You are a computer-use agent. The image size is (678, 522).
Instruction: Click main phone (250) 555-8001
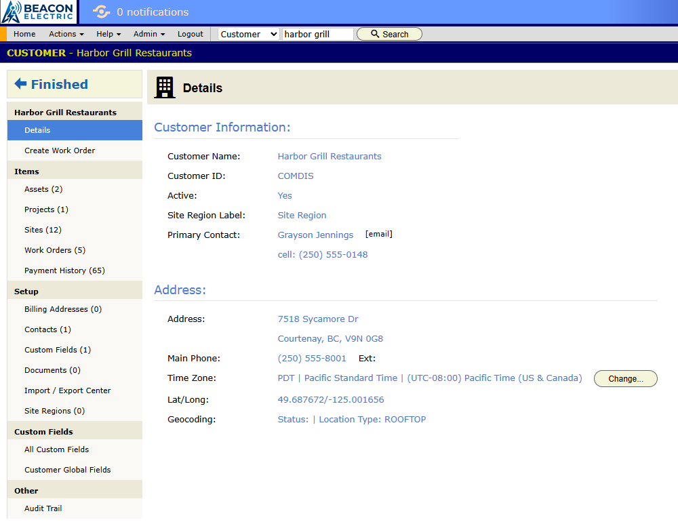(x=312, y=358)
